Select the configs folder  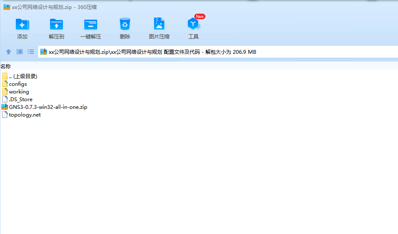pos(15,84)
